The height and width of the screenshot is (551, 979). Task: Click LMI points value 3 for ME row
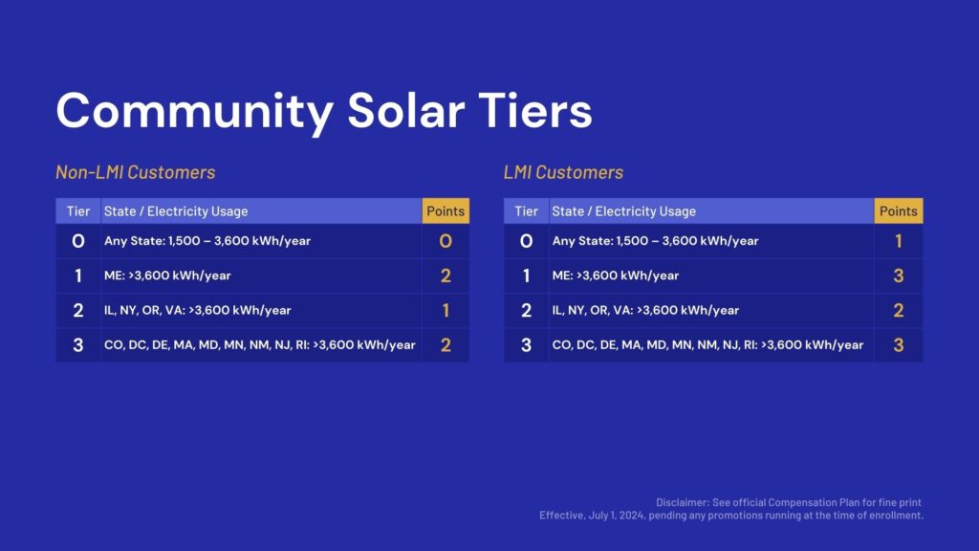tap(899, 275)
